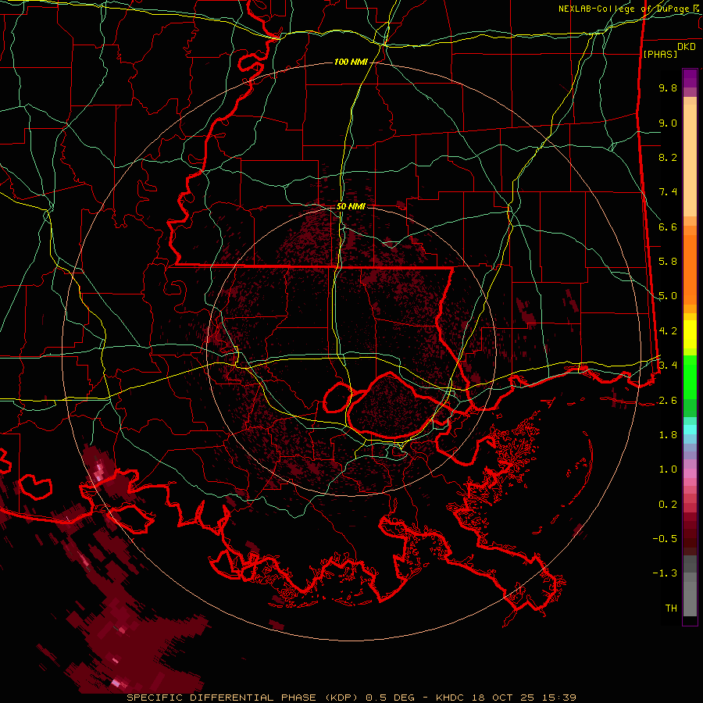This screenshot has width=703, height=703.
Task: Click the 6.6 scale value
Action: [668, 227]
